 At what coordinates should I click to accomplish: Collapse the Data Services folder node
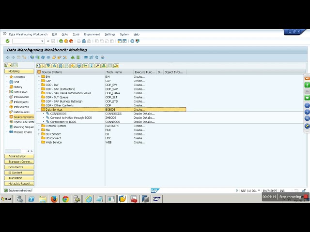point(39,109)
